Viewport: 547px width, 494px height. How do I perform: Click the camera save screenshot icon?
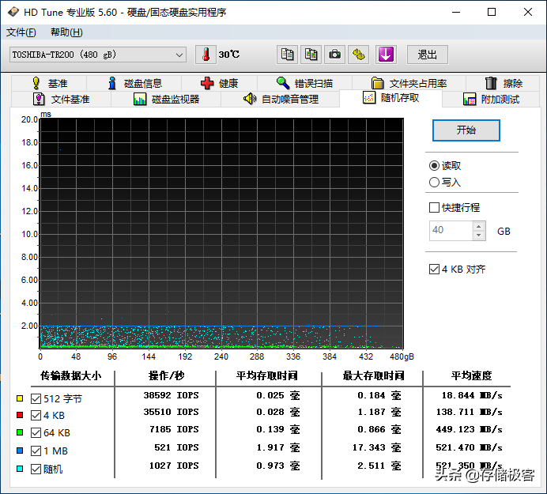tap(334, 55)
